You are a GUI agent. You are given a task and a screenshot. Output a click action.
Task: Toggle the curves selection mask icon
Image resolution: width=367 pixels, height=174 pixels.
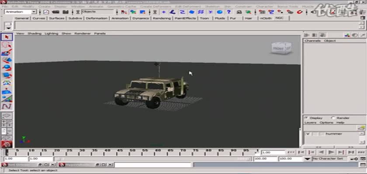[182, 12]
